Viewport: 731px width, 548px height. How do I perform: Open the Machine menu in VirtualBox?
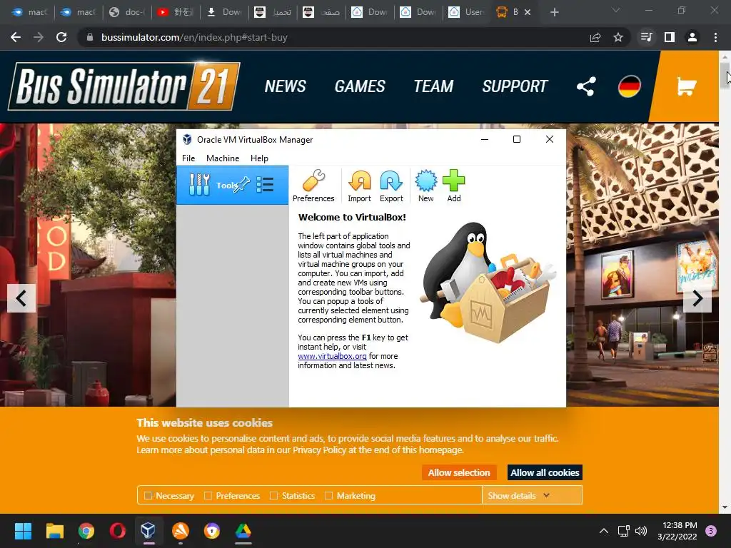point(223,158)
